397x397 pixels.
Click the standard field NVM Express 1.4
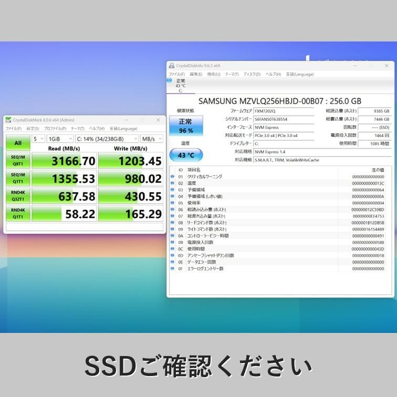(x=322, y=152)
